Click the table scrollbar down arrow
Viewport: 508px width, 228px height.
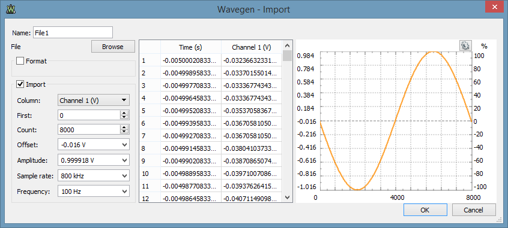pyautogui.click(x=287, y=197)
